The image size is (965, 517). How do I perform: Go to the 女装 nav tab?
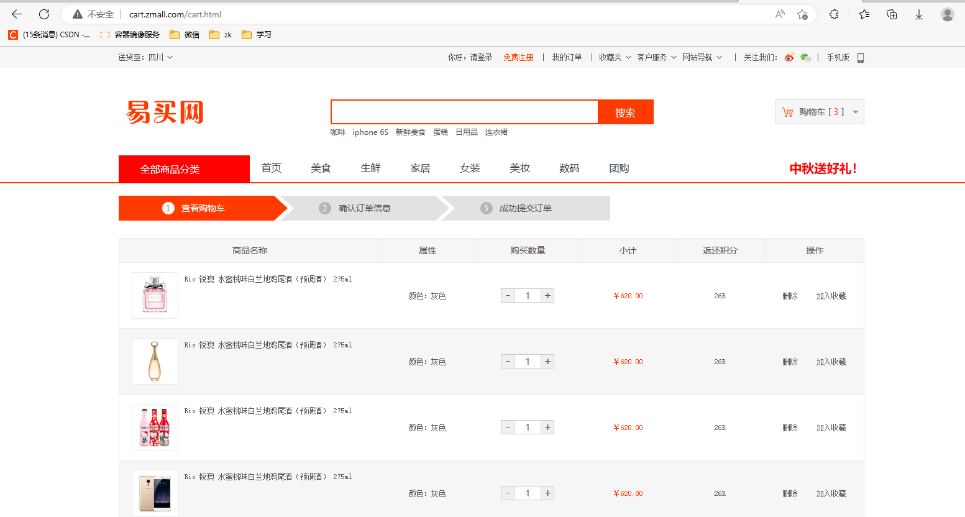click(470, 168)
